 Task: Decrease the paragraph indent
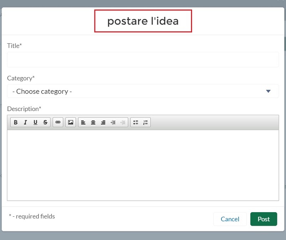pyautogui.click(x=123, y=122)
